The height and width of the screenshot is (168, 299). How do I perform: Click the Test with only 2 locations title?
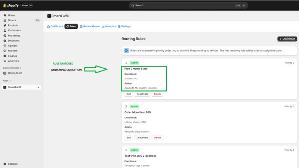coord(141,156)
